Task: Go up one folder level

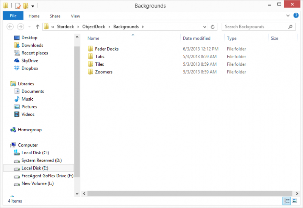Action: tap(37, 26)
